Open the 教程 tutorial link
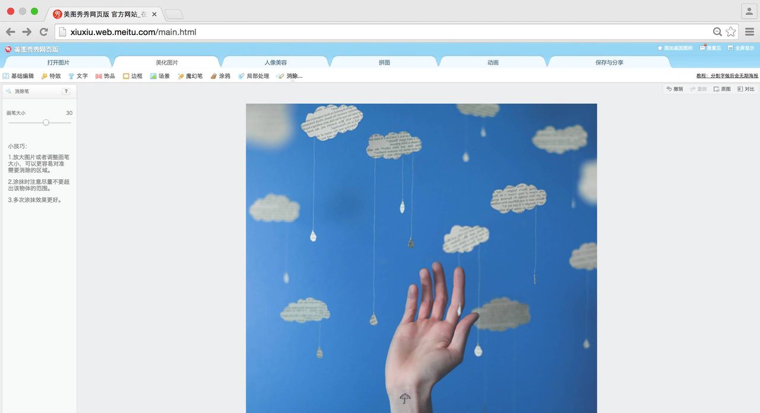Viewport: 760px width, 413px height. (x=727, y=76)
